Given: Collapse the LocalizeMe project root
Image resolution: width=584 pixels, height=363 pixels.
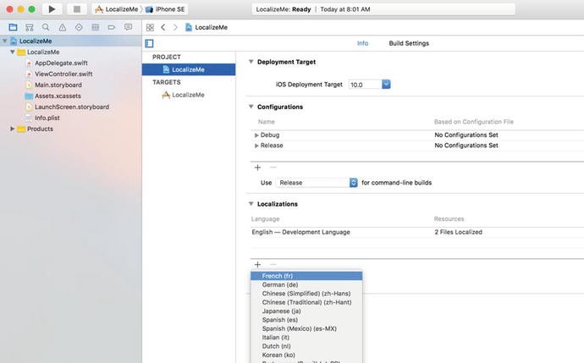Looking at the screenshot, I should pyautogui.click(x=5, y=41).
